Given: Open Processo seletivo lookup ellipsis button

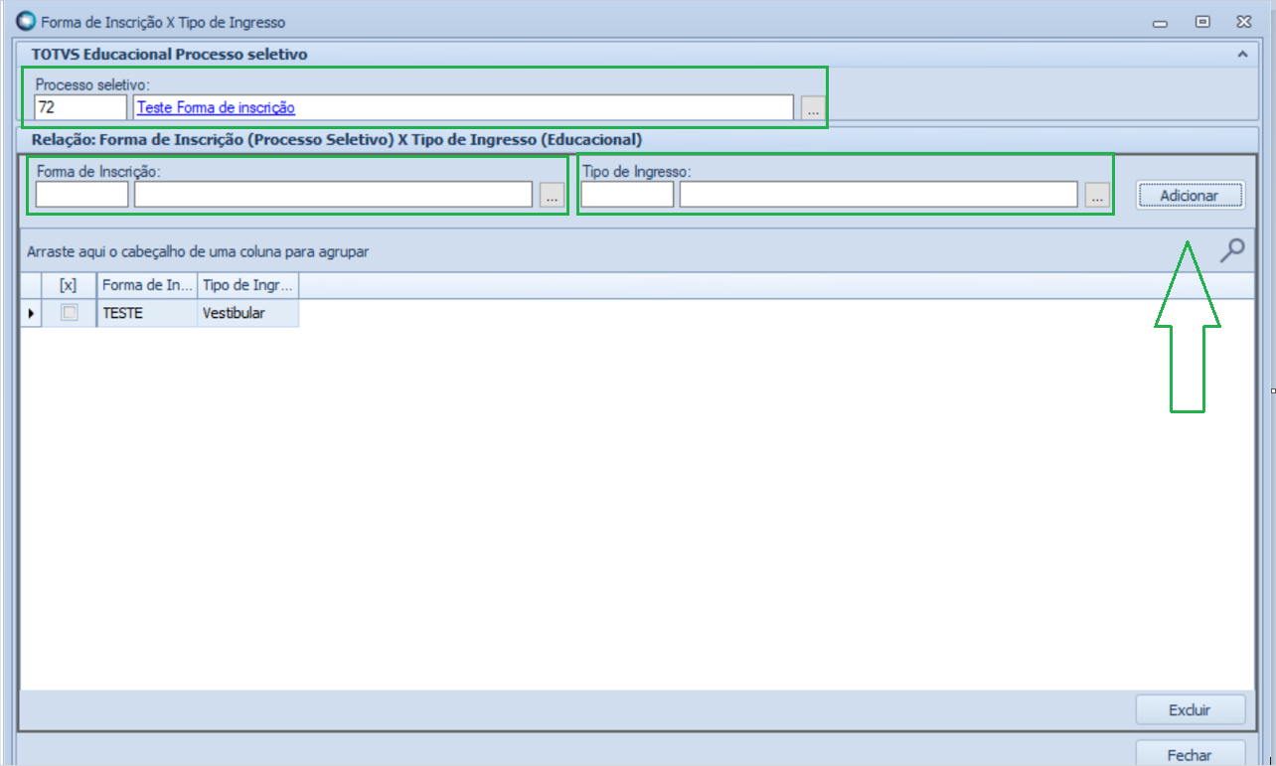Looking at the screenshot, I should 813,108.
